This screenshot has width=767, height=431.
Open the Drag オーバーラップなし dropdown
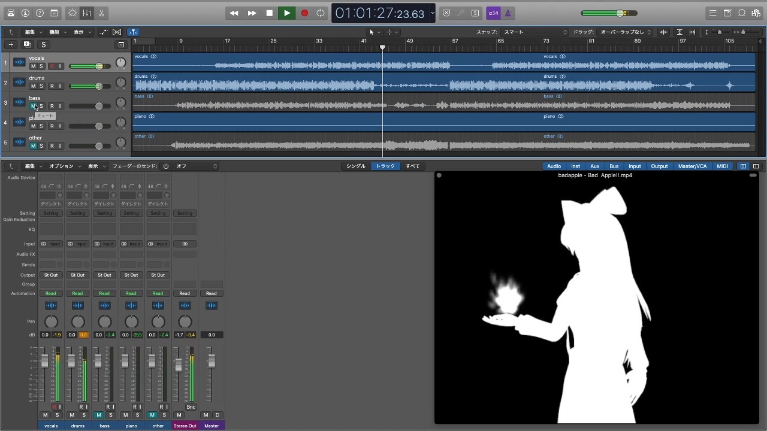click(x=626, y=32)
